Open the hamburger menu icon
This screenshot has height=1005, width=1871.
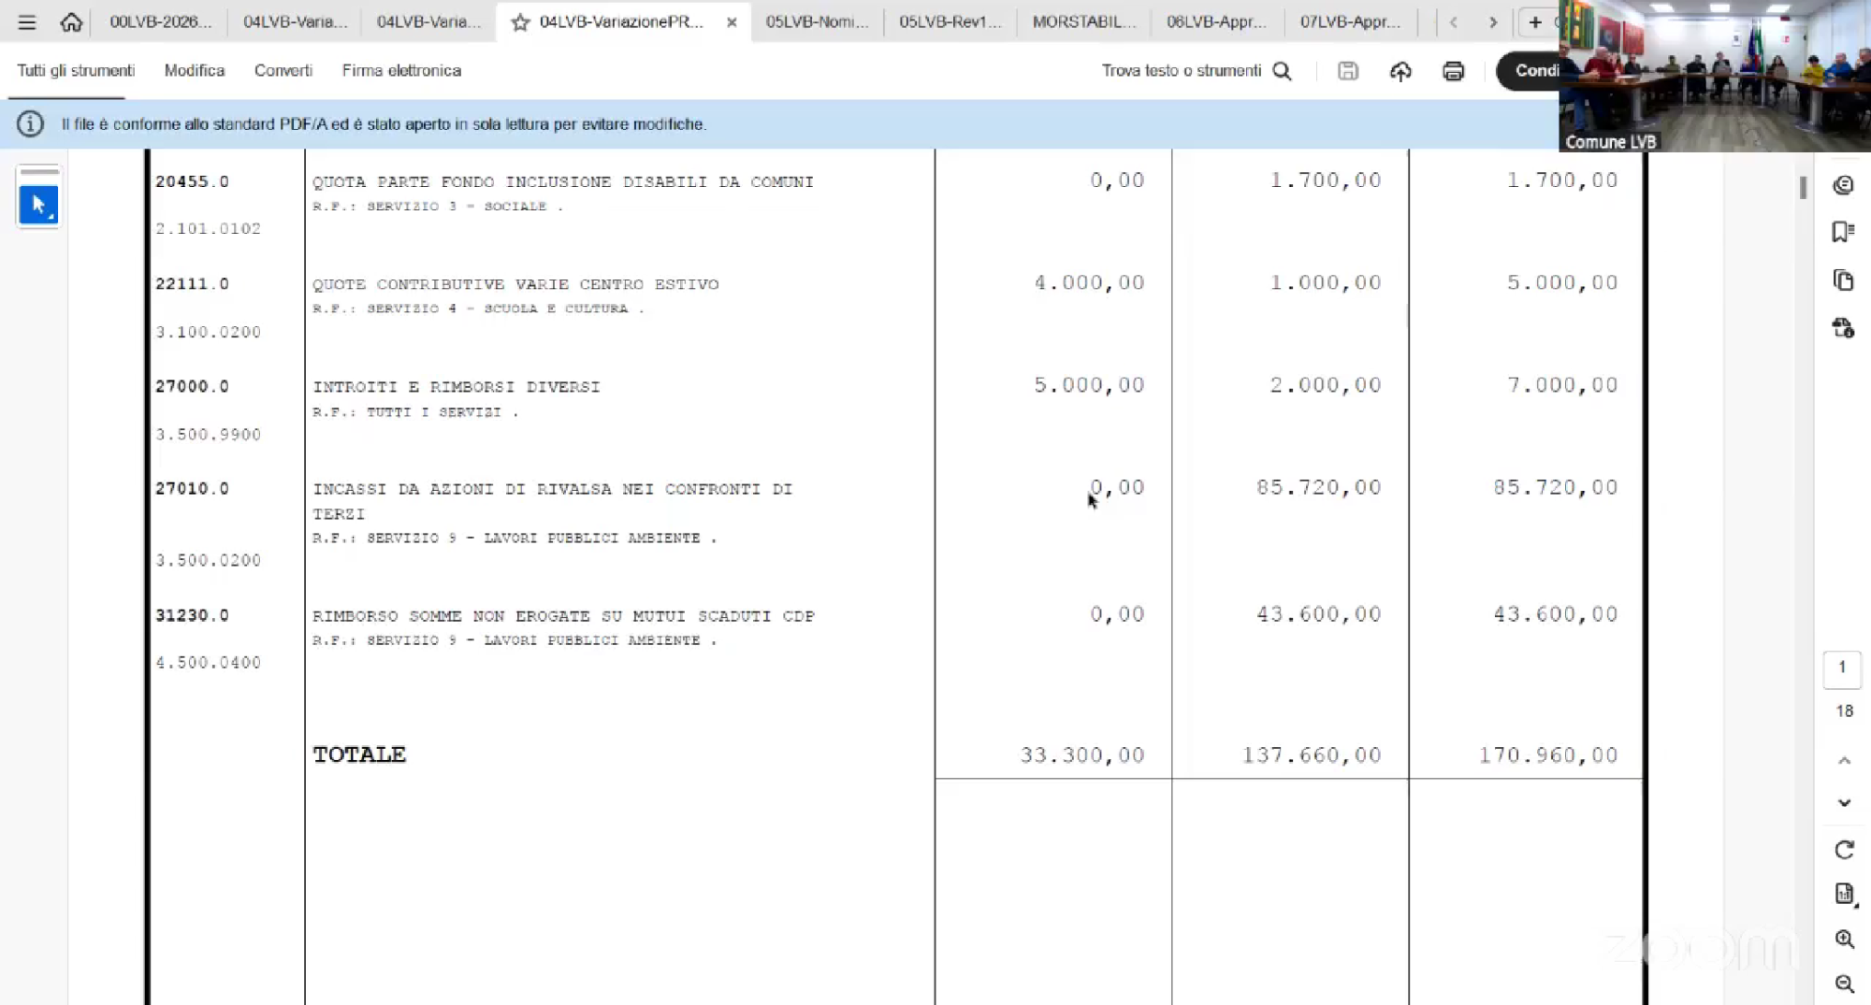[26, 22]
